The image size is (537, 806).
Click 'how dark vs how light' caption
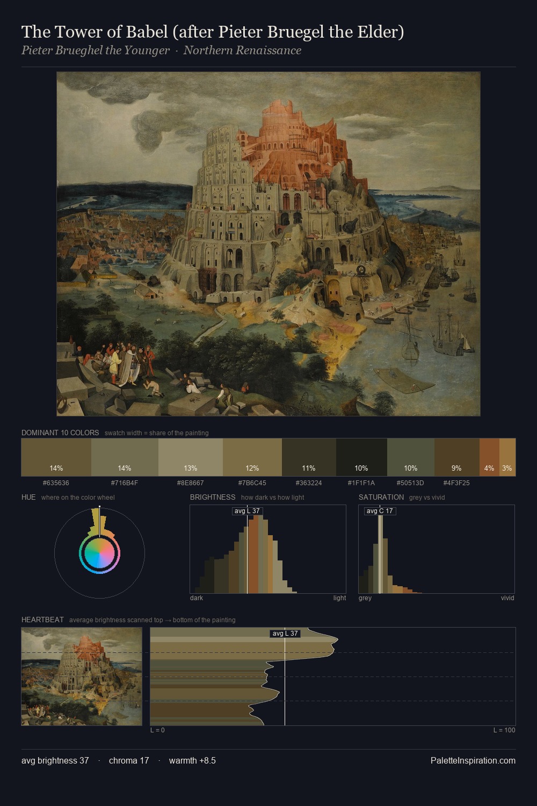pos(272,498)
